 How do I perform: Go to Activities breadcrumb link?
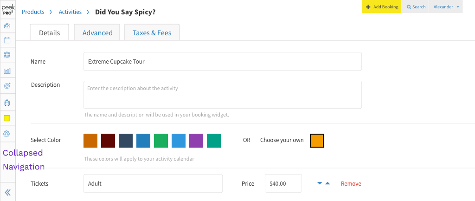(x=70, y=12)
